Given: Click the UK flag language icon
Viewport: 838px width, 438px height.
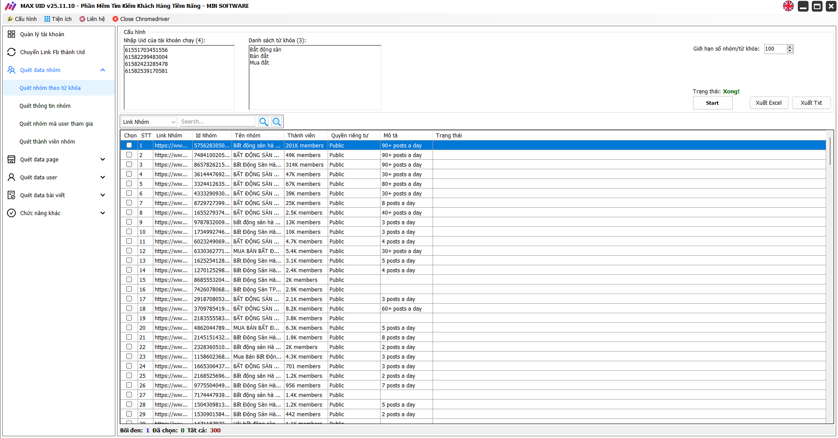Looking at the screenshot, I should (788, 6).
